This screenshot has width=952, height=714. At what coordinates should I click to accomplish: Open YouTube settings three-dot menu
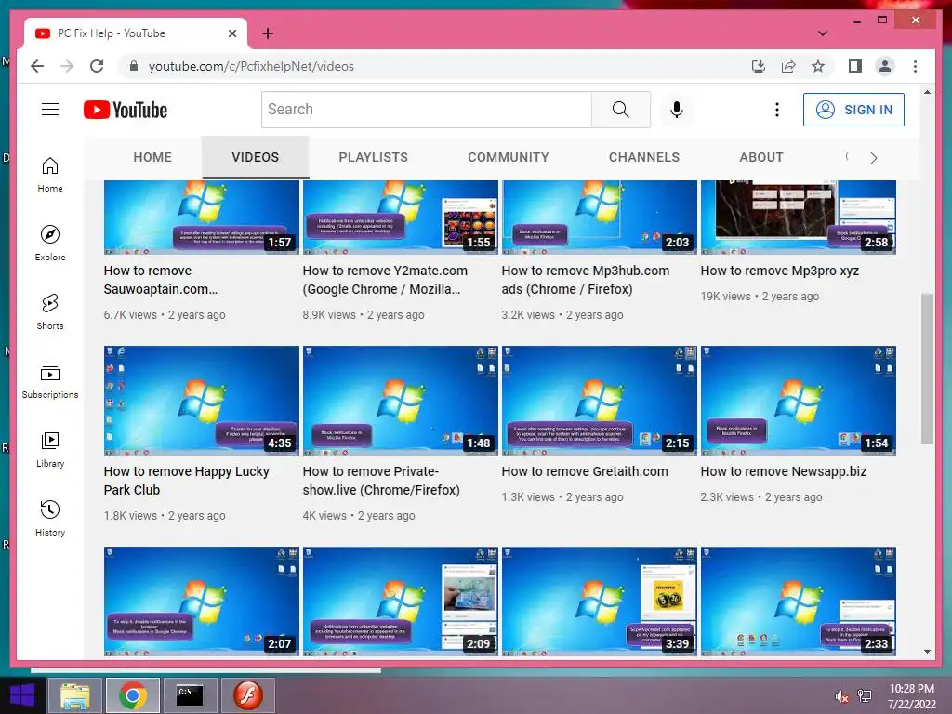click(776, 110)
